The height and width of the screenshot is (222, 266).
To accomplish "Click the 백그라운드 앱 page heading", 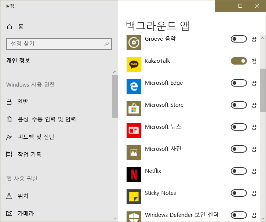I will pos(158,26).
